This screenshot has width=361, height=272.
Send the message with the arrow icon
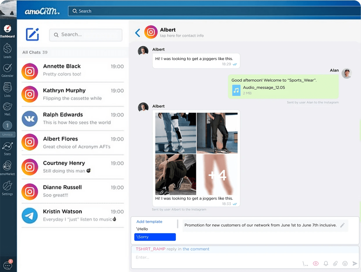(x=355, y=263)
